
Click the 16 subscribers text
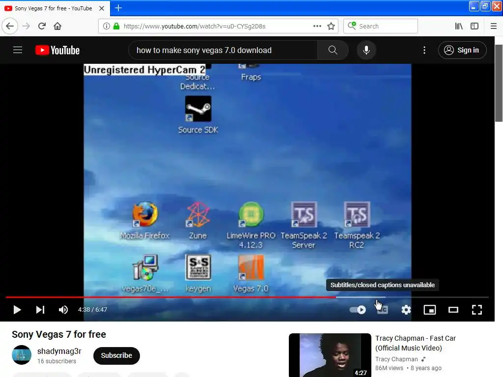tap(57, 362)
